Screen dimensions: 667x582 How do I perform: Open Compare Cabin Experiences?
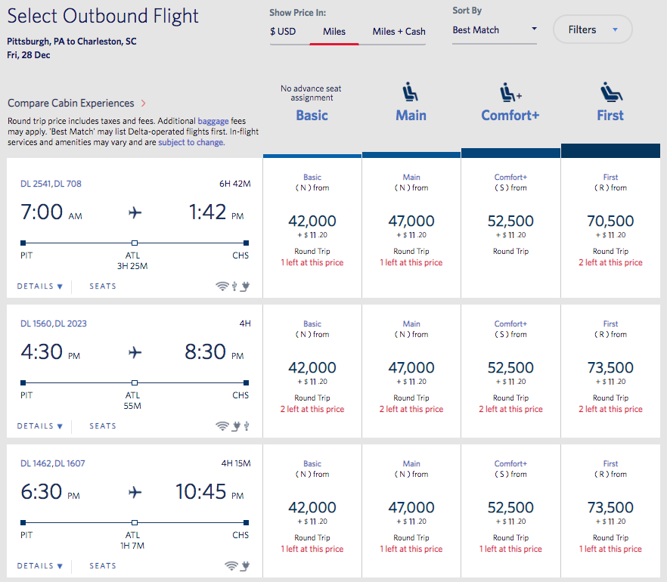(76, 103)
